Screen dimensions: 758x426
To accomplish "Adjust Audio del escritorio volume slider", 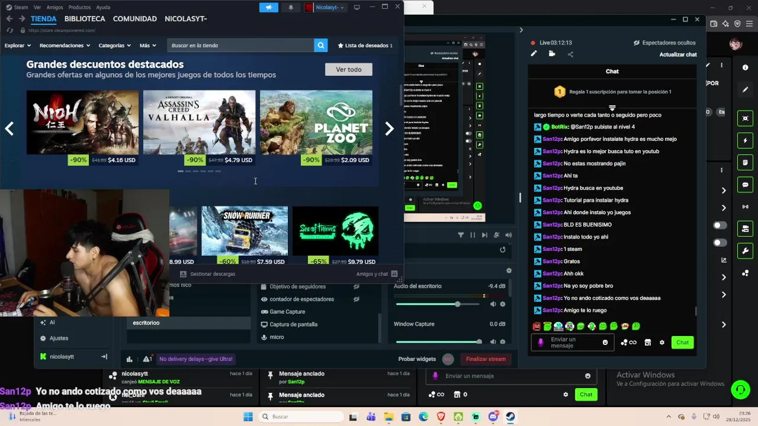I will pos(438,304).
